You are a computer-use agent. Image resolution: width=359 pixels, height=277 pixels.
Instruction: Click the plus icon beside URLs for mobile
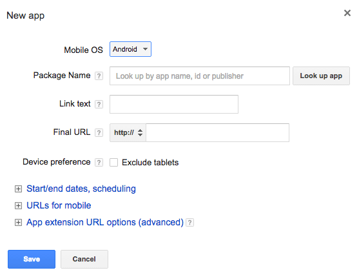click(x=18, y=206)
